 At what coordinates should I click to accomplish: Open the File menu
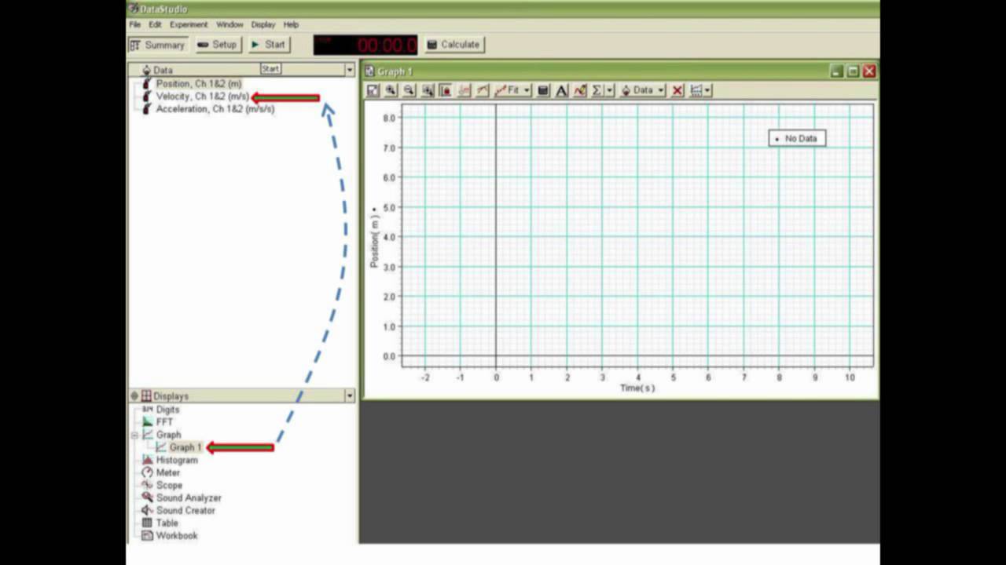point(135,25)
